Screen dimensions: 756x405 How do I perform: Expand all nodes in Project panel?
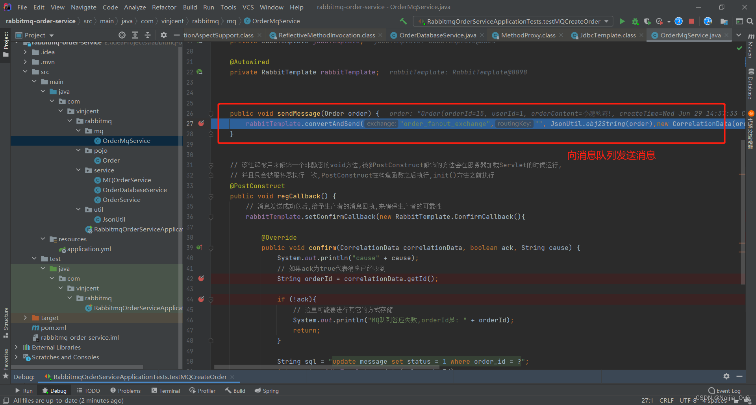point(135,35)
